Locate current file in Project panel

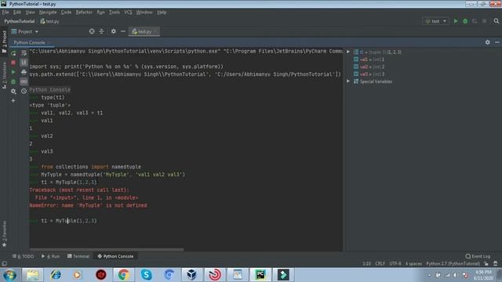[92, 31]
